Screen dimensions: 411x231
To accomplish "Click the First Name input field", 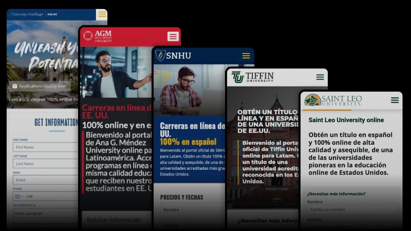I will tap(46, 147).
